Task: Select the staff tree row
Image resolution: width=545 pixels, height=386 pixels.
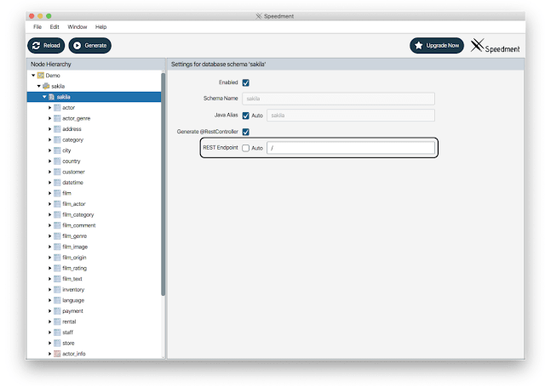Action: click(95, 332)
